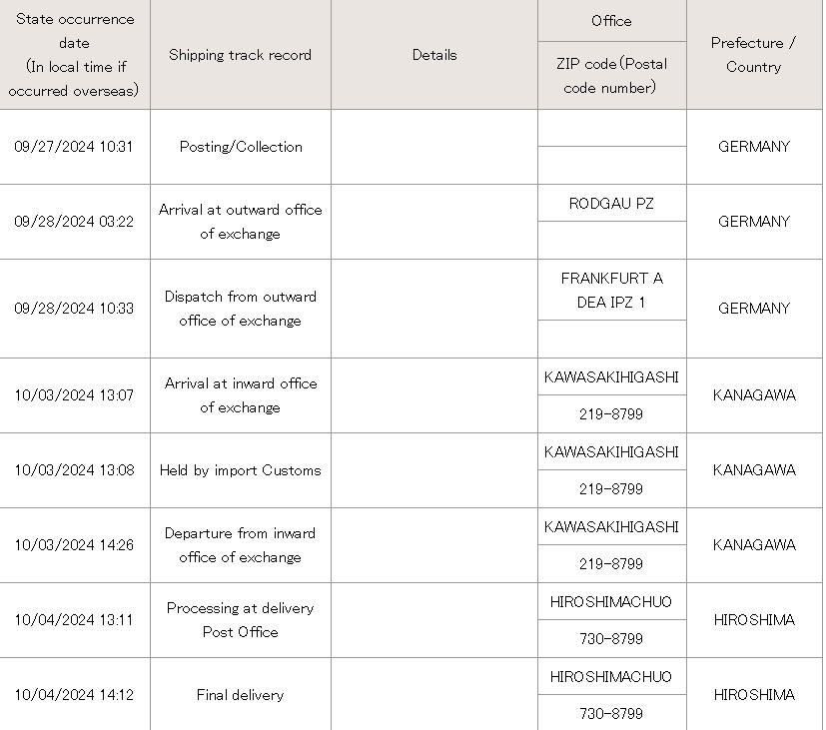Select the 'Details' column header
826x730 pixels.
pos(434,55)
